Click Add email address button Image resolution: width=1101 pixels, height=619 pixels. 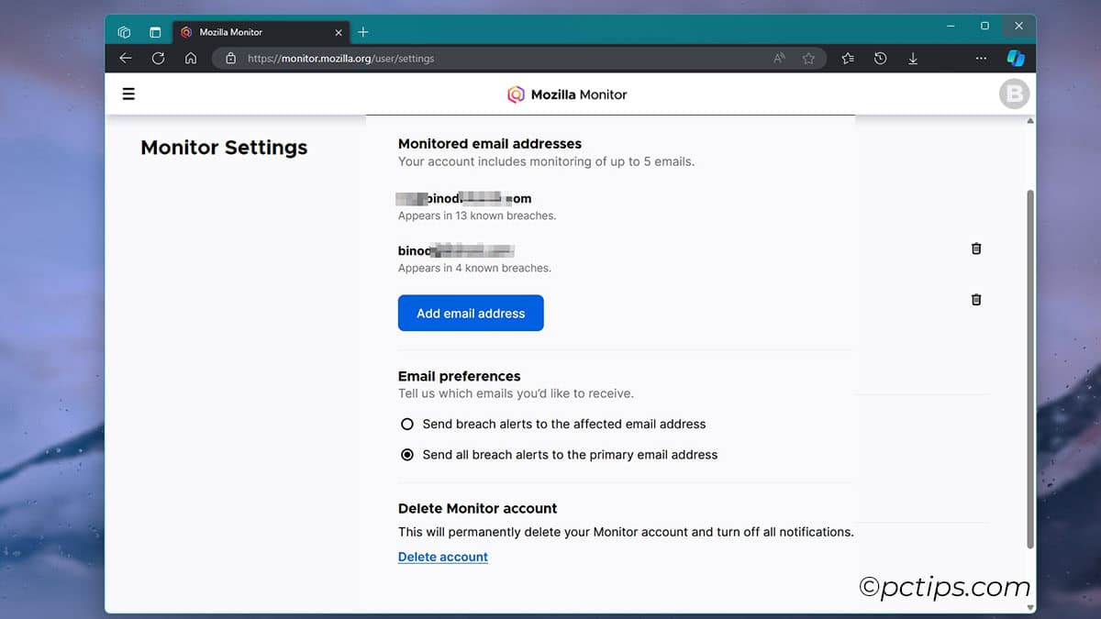[x=471, y=313]
